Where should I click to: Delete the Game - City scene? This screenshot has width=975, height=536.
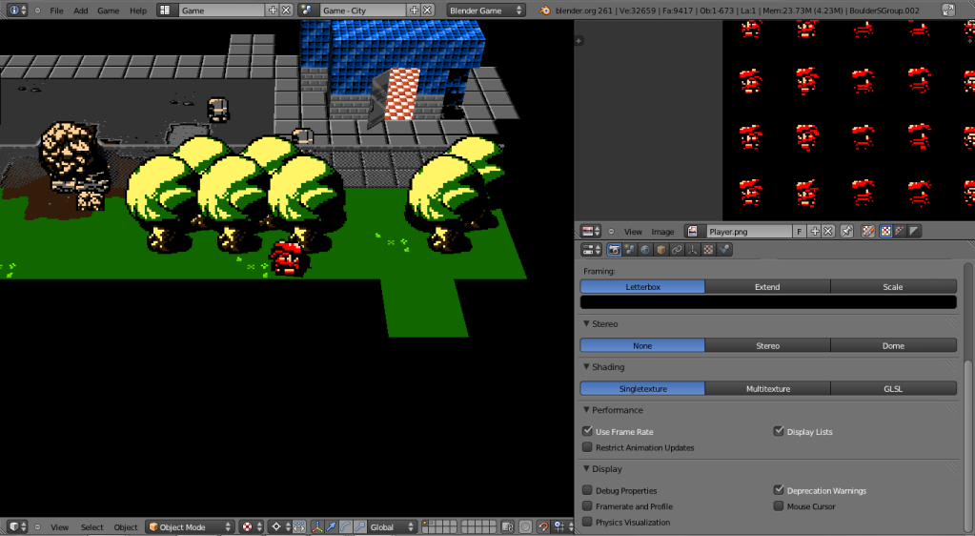428,10
